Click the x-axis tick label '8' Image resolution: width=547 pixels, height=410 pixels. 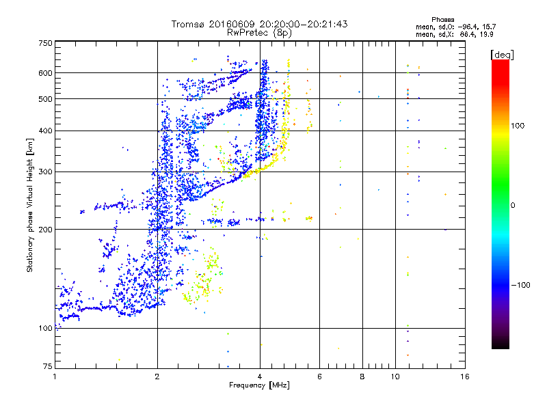[362, 377]
